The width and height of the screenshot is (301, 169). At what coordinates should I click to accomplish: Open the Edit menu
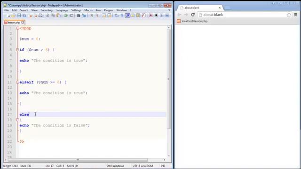coord(14,10)
